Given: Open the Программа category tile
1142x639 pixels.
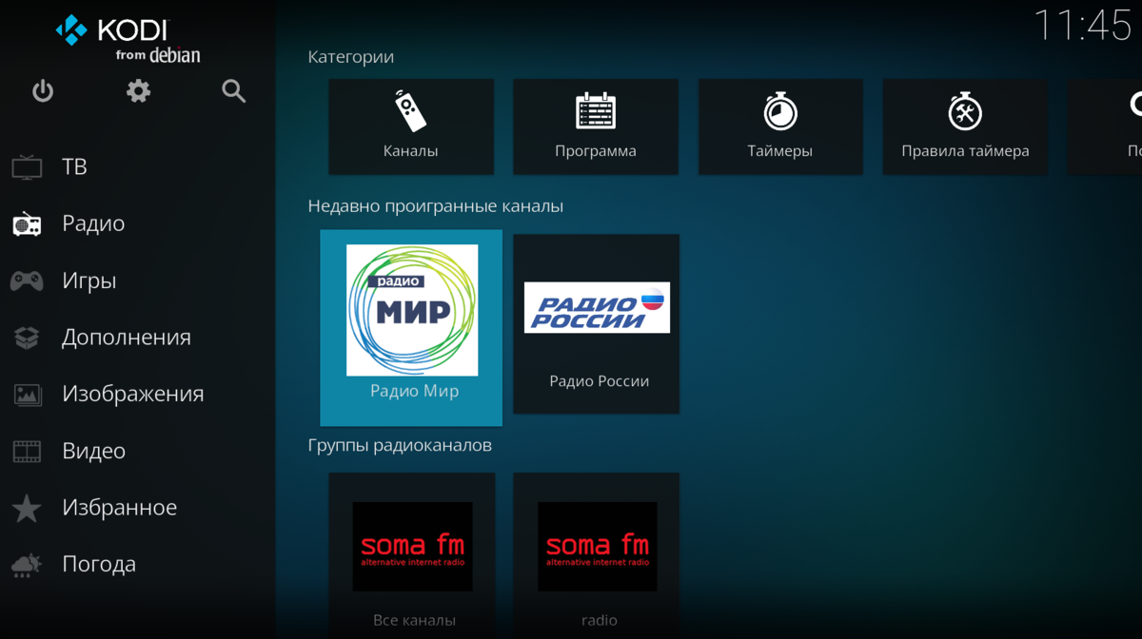Looking at the screenshot, I should tap(596, 126).
